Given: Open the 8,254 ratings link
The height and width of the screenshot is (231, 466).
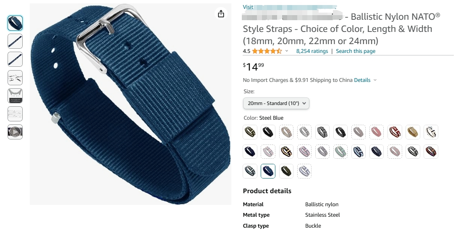Looking at the screenshot, I should click(312, 51).
